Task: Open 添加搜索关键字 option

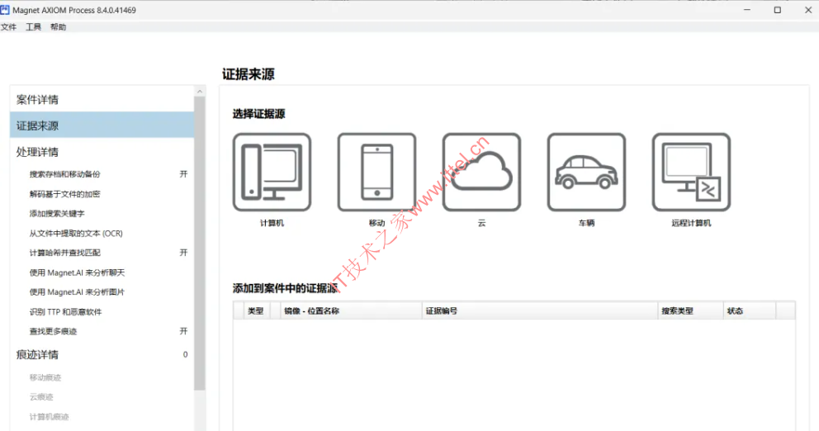Action: 57,214
